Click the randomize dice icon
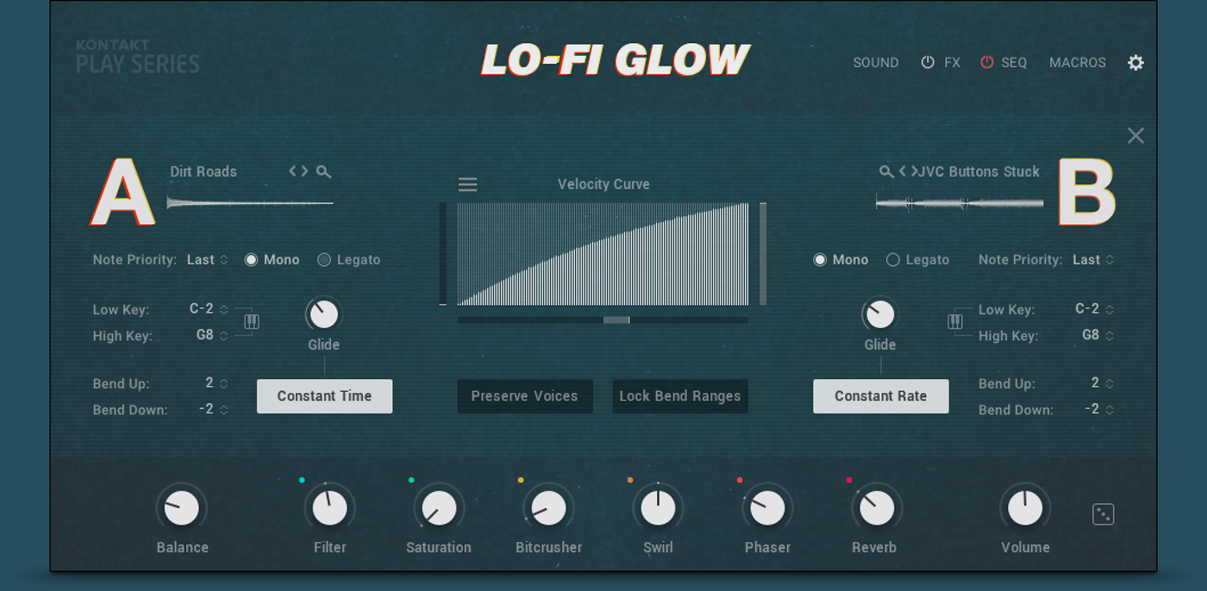Image resolution: width=1207 pixels, height=591 pixels. click(1103, 514)
